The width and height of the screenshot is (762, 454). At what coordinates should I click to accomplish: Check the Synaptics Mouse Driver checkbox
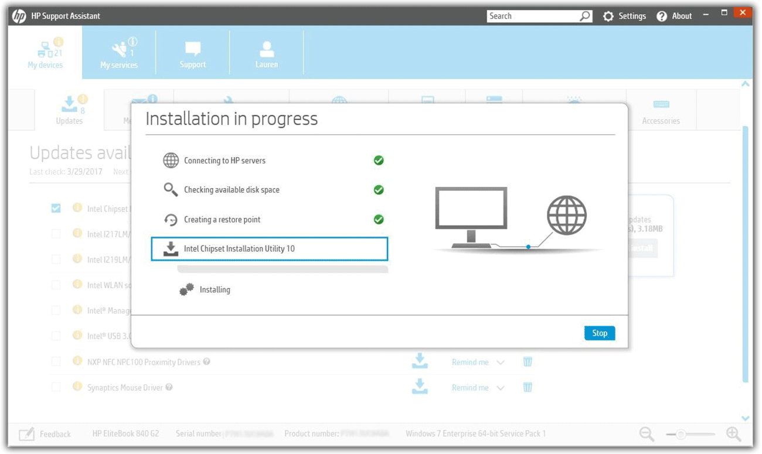(56, 387)
